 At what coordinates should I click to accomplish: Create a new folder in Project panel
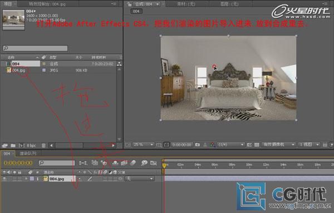13,145
